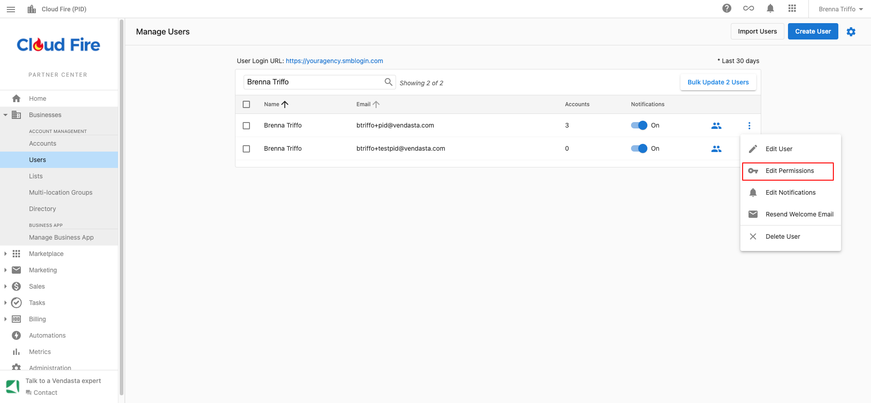
Task: Open the youragency.smblogin.com login link
Action: coord(334,61)
